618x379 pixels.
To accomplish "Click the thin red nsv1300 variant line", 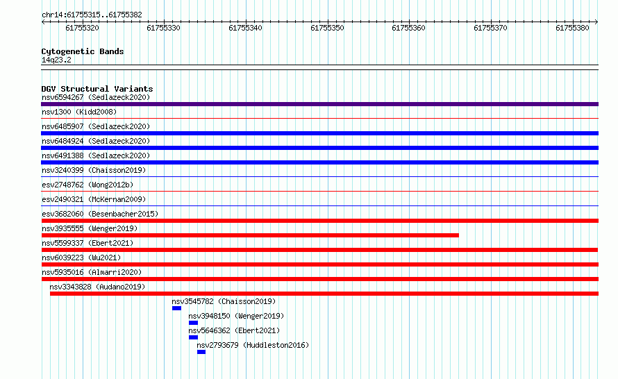I will click(319, 118).
